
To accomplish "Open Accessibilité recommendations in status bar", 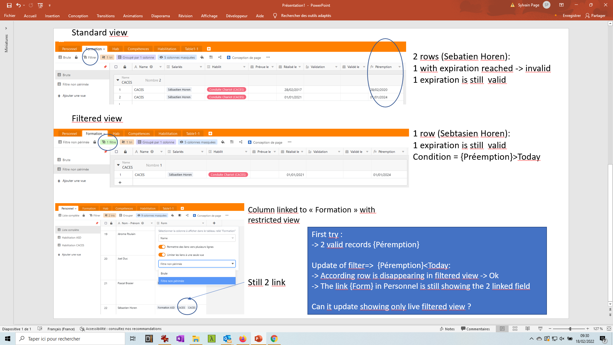I will click(121, 329).
